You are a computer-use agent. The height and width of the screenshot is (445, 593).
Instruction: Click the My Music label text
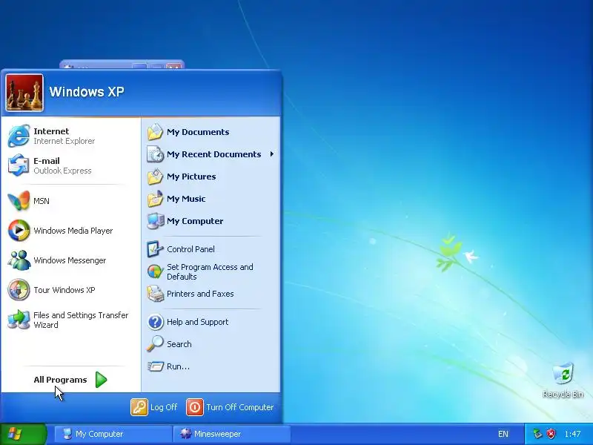coord(186,199)
